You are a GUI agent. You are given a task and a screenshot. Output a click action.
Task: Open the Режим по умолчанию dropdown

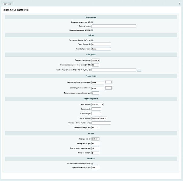pyautogui.click(x=96, y=60)
